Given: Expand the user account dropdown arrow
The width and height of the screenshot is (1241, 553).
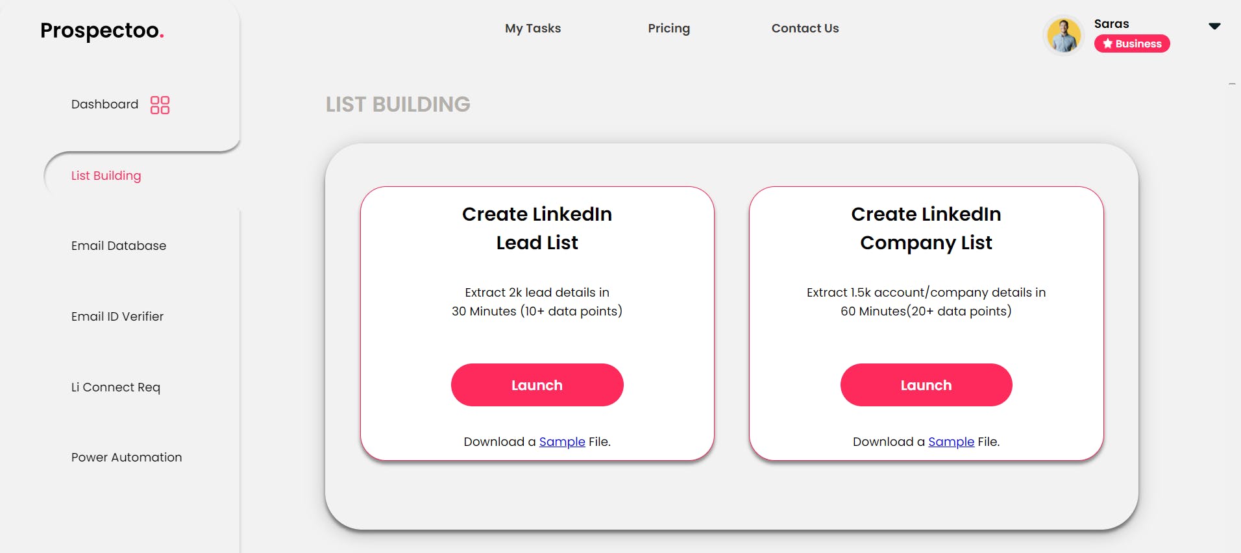Looking at the screenshot, I should click(1214, 27).
